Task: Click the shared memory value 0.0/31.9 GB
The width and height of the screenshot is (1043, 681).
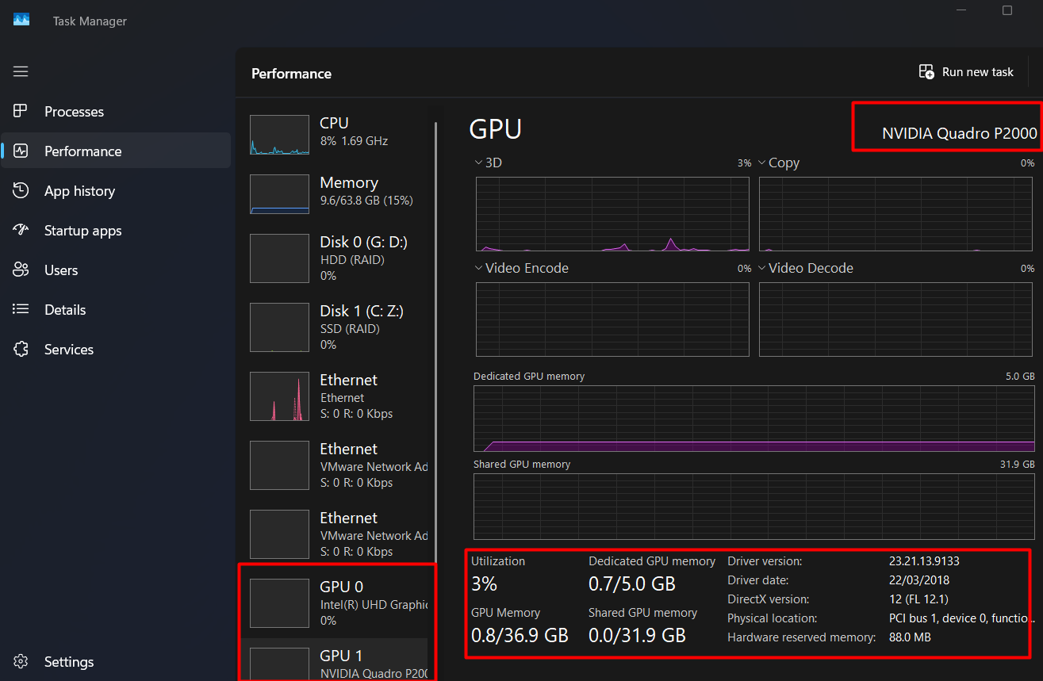Action: point(637,636)
